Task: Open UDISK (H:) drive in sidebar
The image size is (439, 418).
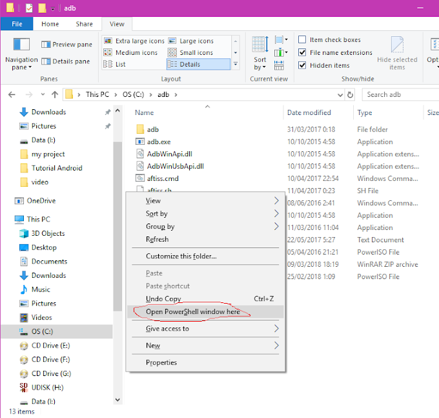Action: point(47,388)
